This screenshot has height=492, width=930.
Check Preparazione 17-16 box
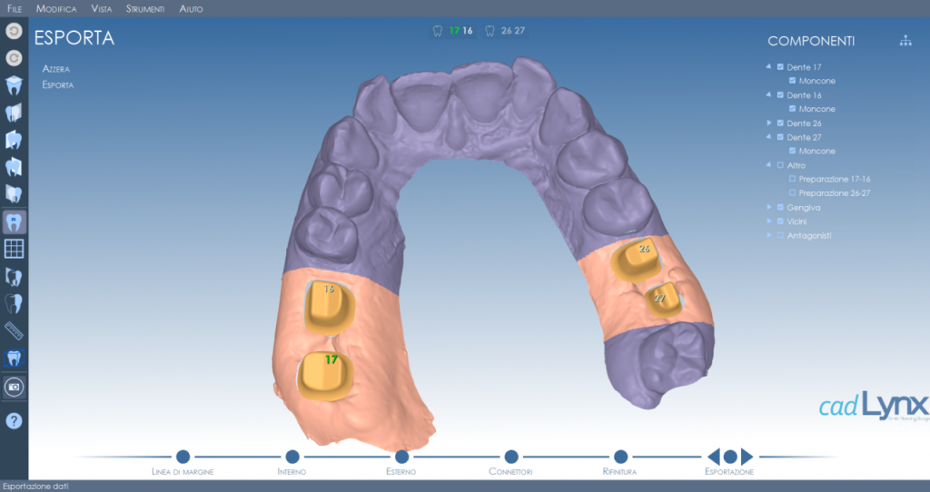[x=792, y=179]
